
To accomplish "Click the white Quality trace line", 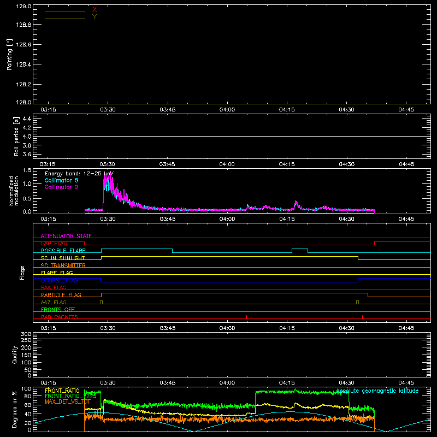I will [232, 339].
